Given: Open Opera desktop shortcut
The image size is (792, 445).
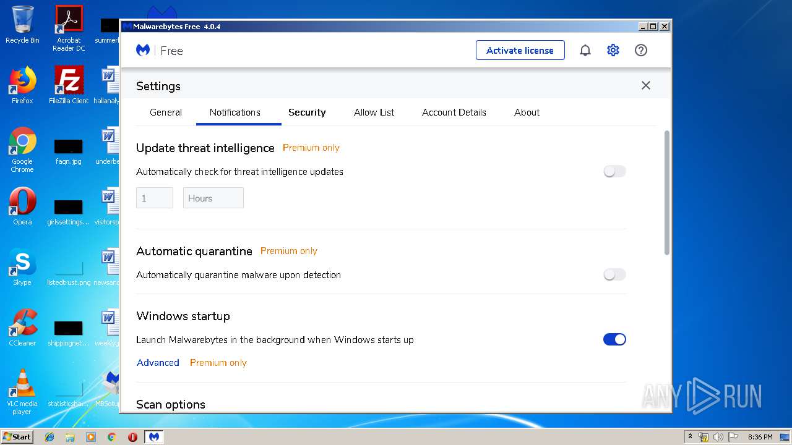Looking at the screenshot, I should (x=22, y=206).
